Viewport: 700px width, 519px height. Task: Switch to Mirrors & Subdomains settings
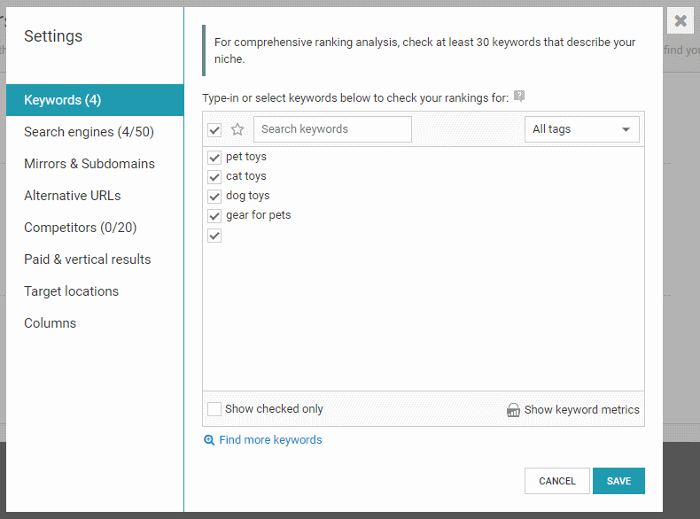pos(89,164)
